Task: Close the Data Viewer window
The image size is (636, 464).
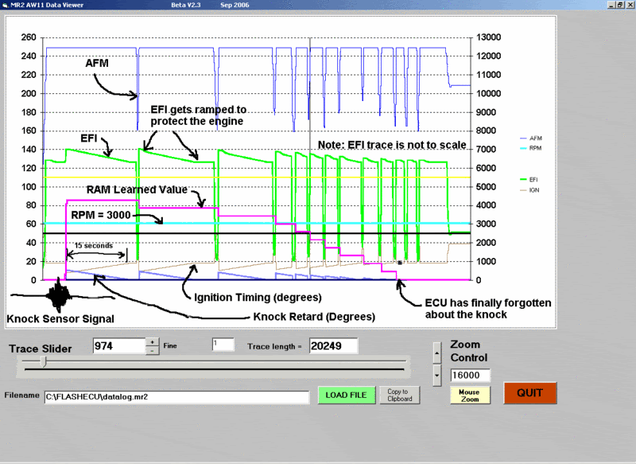Action: (x=630, y=5)
